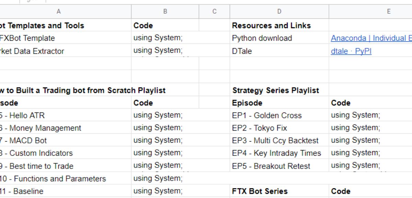
Task: Click the EP1 - Golden Cross cell
Action: (267, 116)
